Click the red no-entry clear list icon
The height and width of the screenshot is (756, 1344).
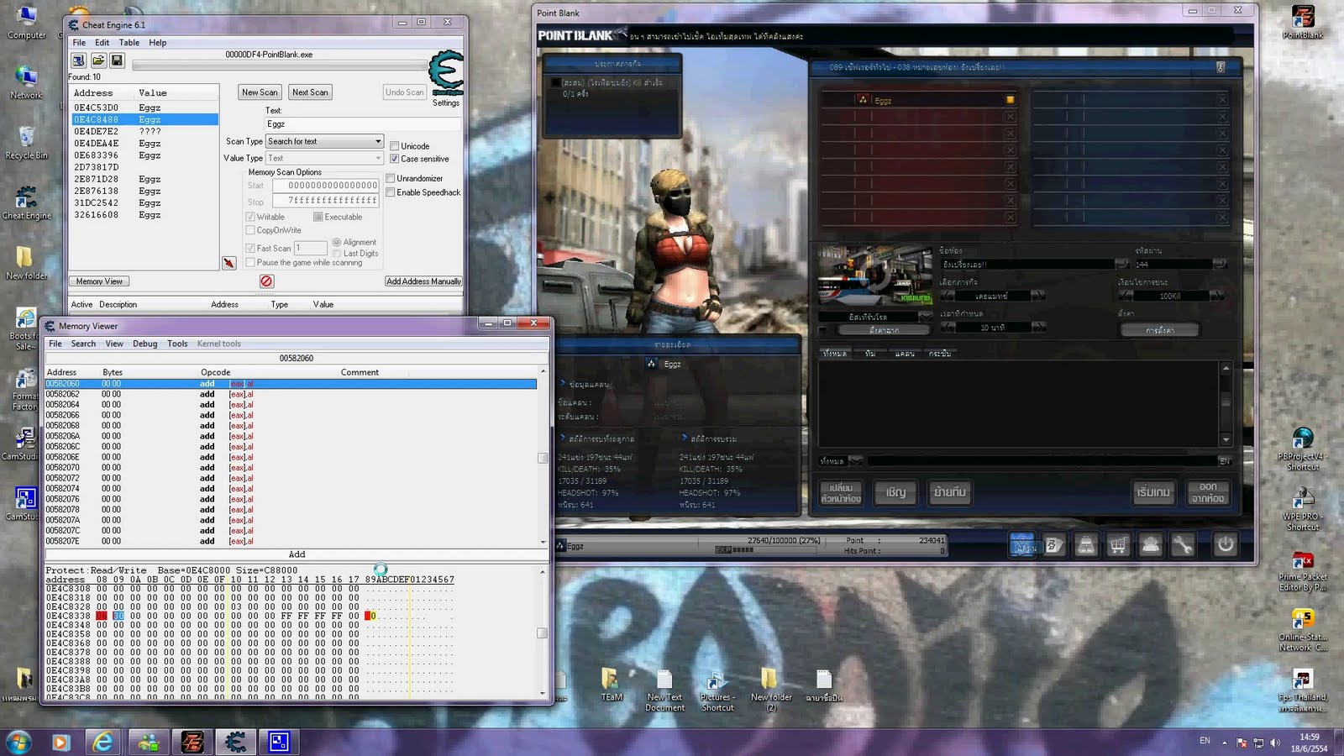pyautogui.click(x=266, y=281)
